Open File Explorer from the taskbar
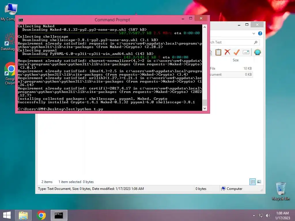This screenshot has width=295, height=221. click(x=23, y=215)
